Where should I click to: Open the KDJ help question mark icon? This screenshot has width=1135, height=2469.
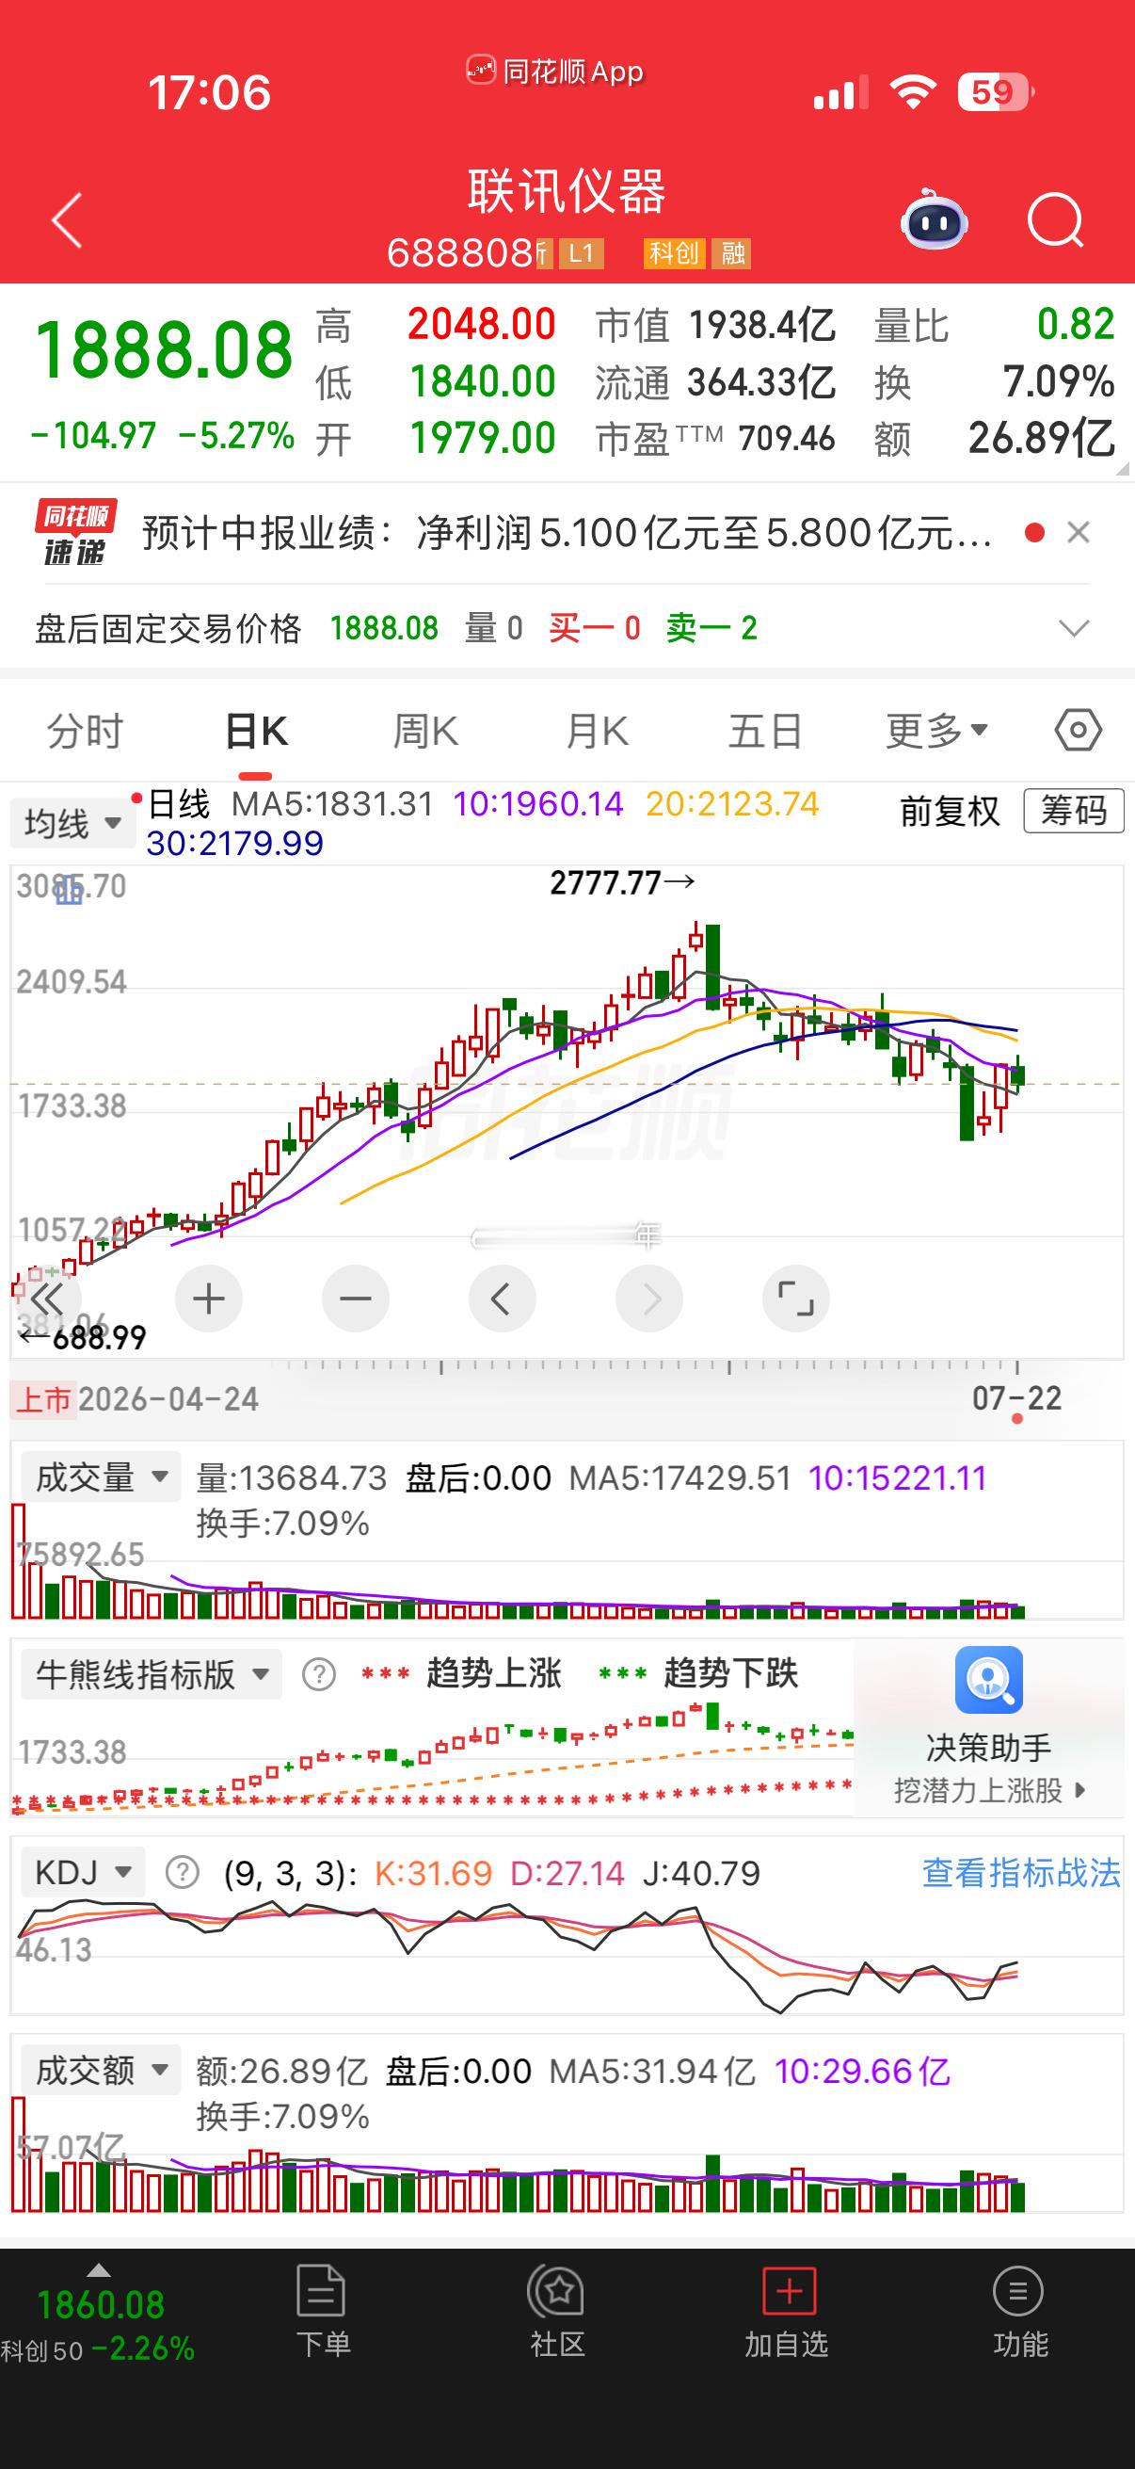click(182, 1872)
